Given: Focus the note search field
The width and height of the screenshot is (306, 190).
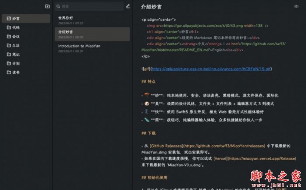Looking at the screenshot, I should 89,7.
